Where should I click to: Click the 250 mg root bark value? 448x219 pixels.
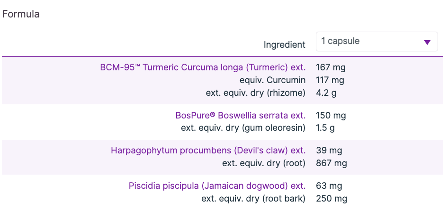(x=331, y=199)
